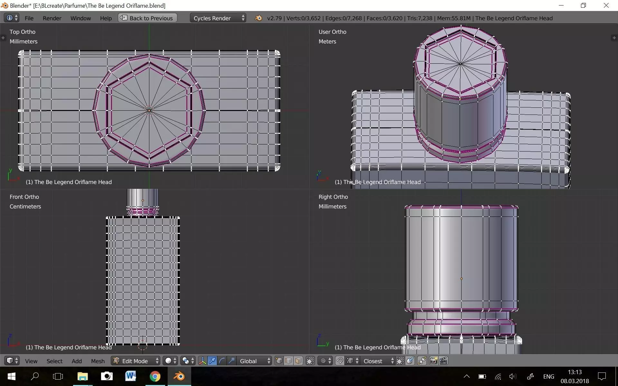
Task: Open the Info editor type selector
Action: point(12,18)
